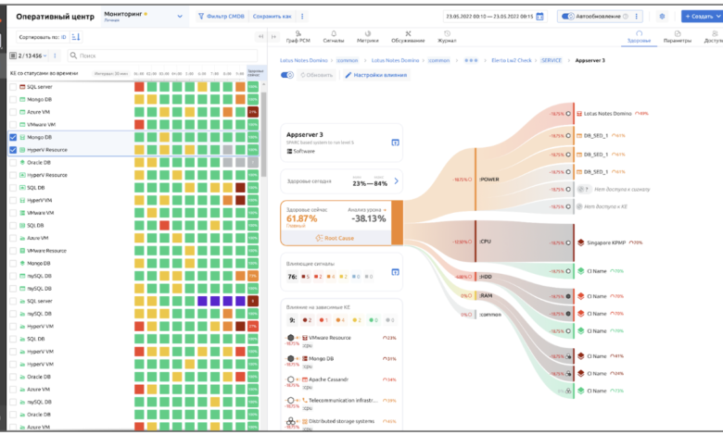This screenshot has height=435, width=723.
Task: Click Настройки влияния pencil button
Action: click(x=375, y=75)
